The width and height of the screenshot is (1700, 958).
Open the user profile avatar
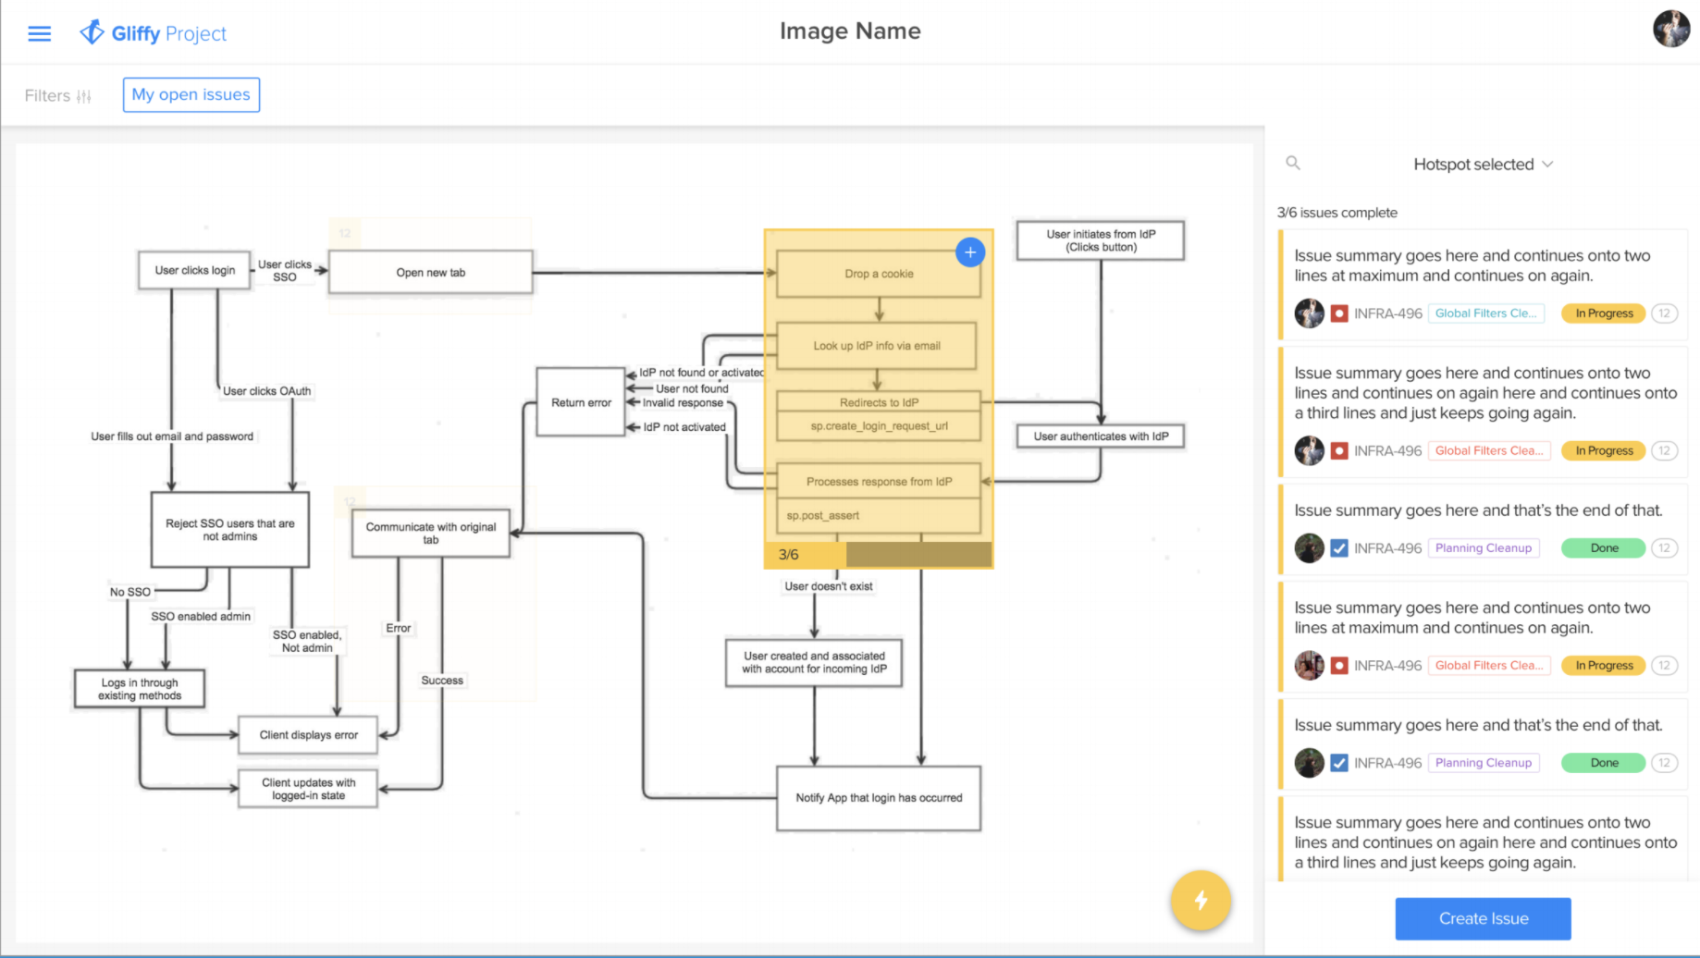pos(1671,29)
